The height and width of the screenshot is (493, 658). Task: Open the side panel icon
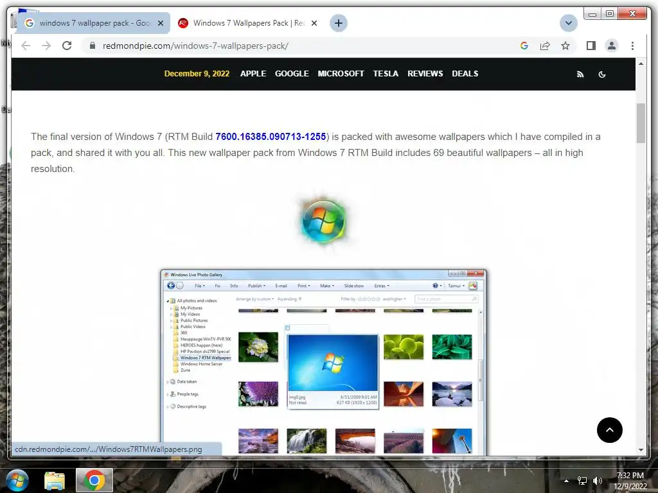point(591,46)
